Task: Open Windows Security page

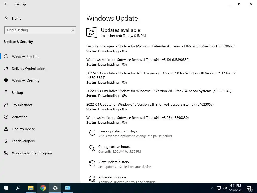Action: coord(26,81)
